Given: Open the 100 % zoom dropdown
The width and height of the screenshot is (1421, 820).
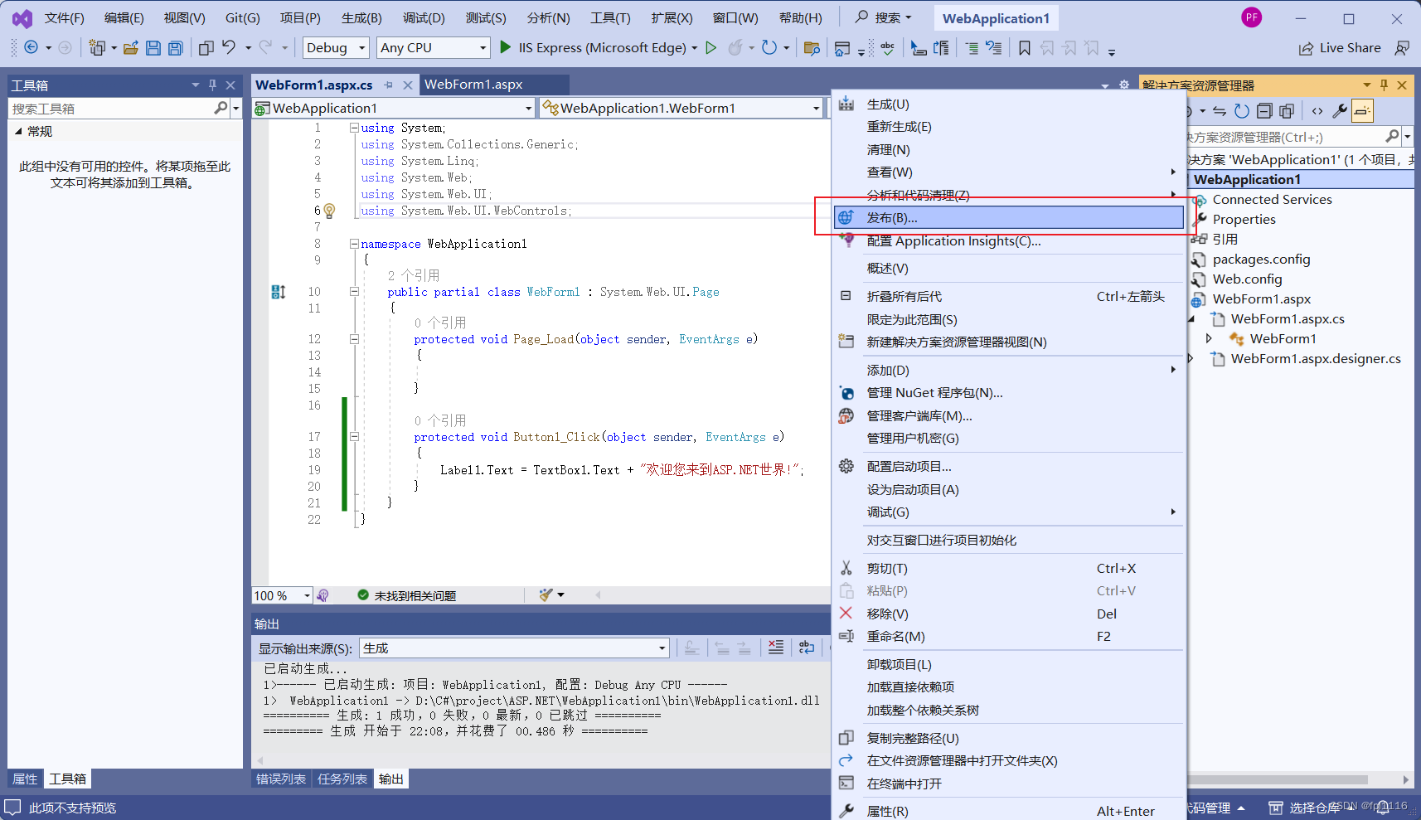Looking at the screenshot, I should 282,595.
